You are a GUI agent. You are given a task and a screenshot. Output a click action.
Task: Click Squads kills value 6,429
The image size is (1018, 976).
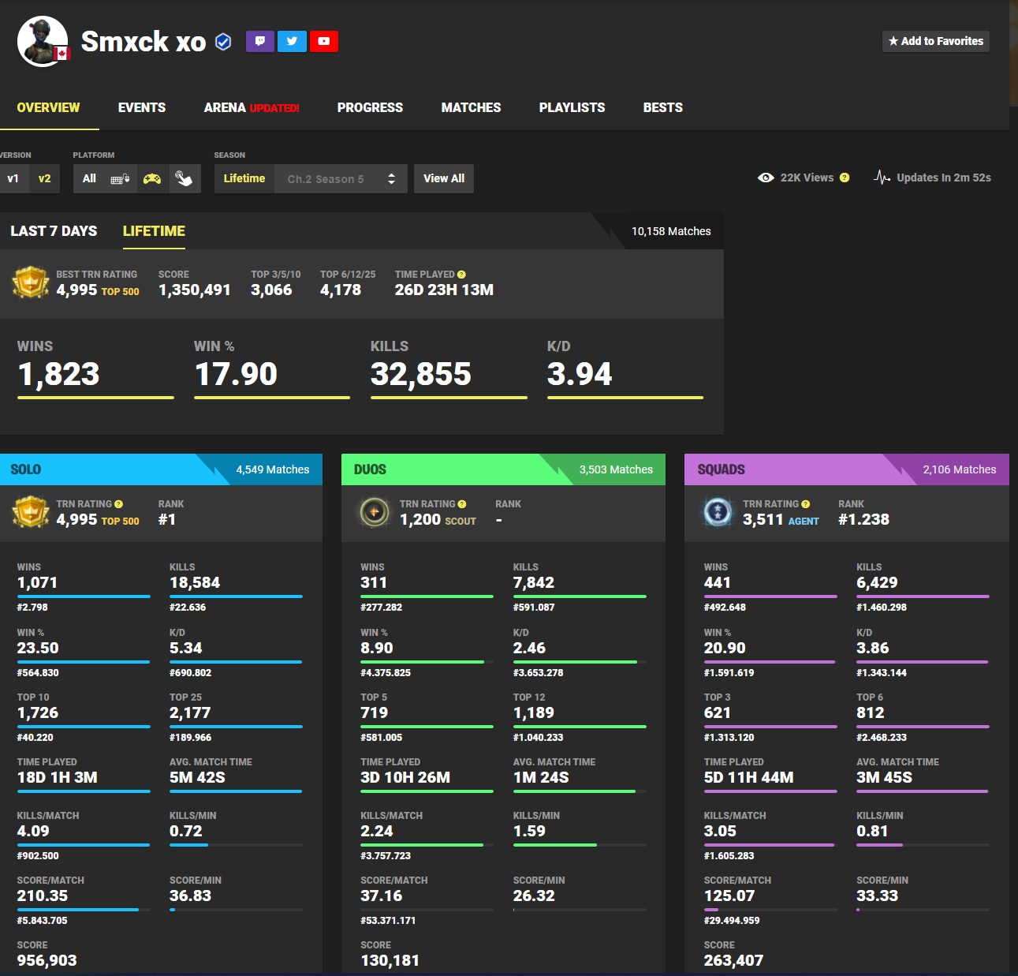point(877,582)
